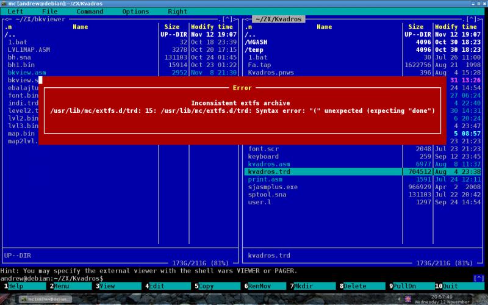
Task: Select bkview.asm in the left panel
Action: [27, 73]
